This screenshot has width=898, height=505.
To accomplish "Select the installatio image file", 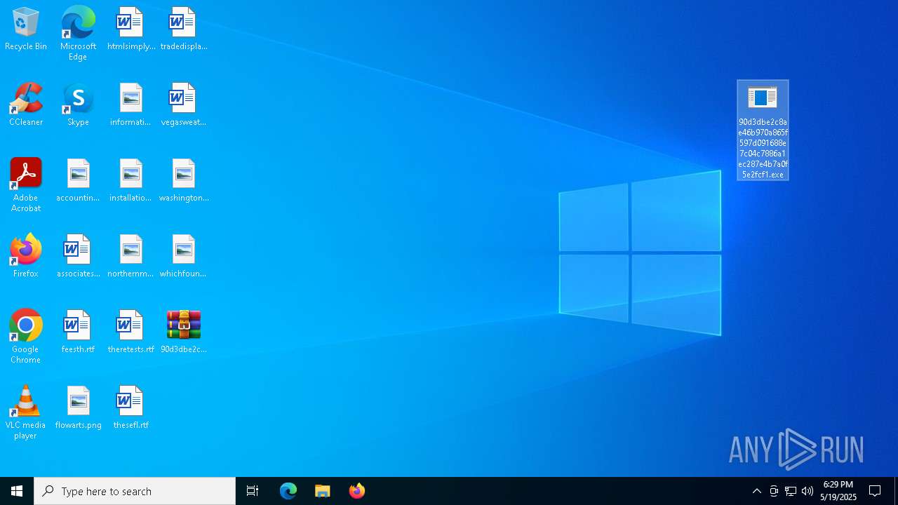I will pyautogui.click(x=130, y=181).
